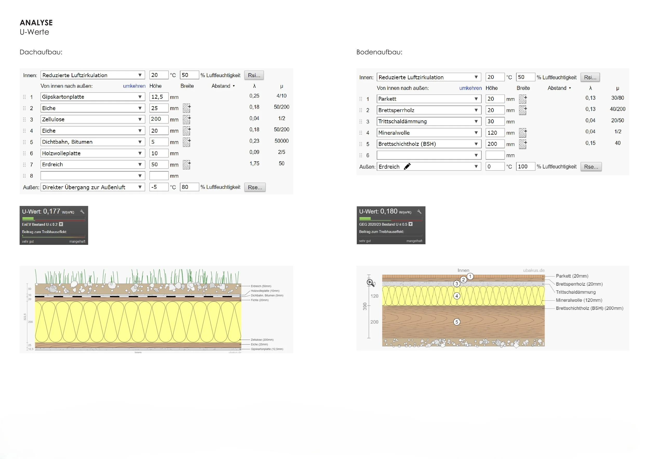649x459 pixels.
Task: Click wood grain icon in Dichtbahn, Bitumen row
Action: click(x=186, y=142)
